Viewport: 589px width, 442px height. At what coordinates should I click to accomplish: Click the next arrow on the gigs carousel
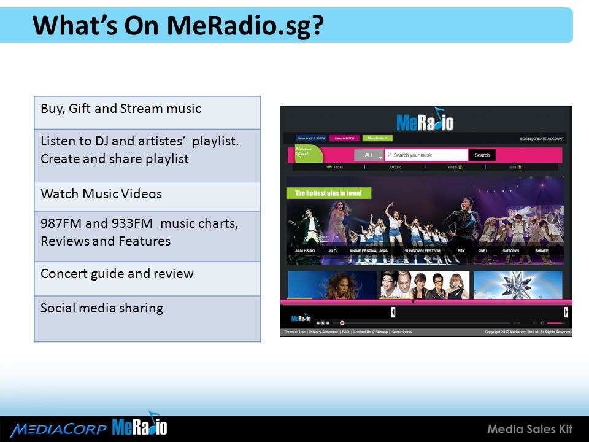(552, 218)
